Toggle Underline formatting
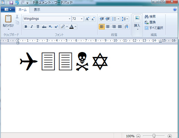This screenshot has width=179, height=138. [x=38, y=26]
